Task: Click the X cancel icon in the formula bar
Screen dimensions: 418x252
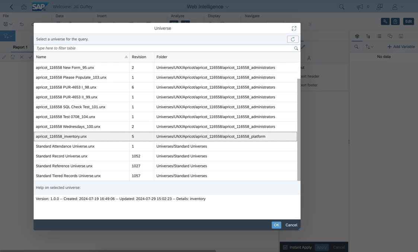Action: tap(22, 57)
